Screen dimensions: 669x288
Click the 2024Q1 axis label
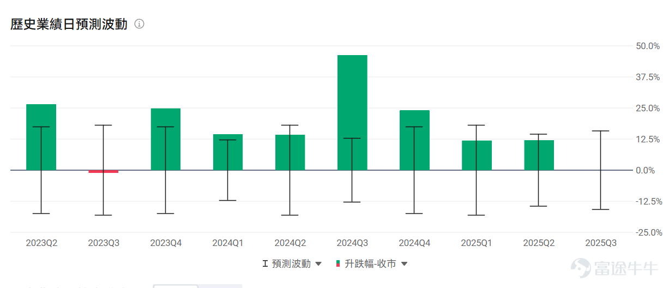tap(228, 243)
